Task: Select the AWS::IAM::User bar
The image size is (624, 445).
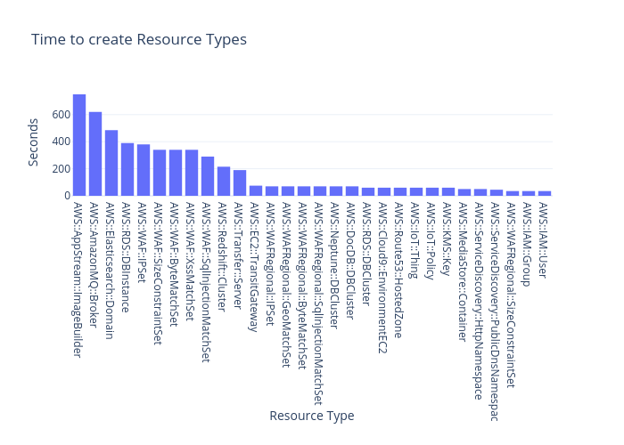Action: [x=545, y=193]
